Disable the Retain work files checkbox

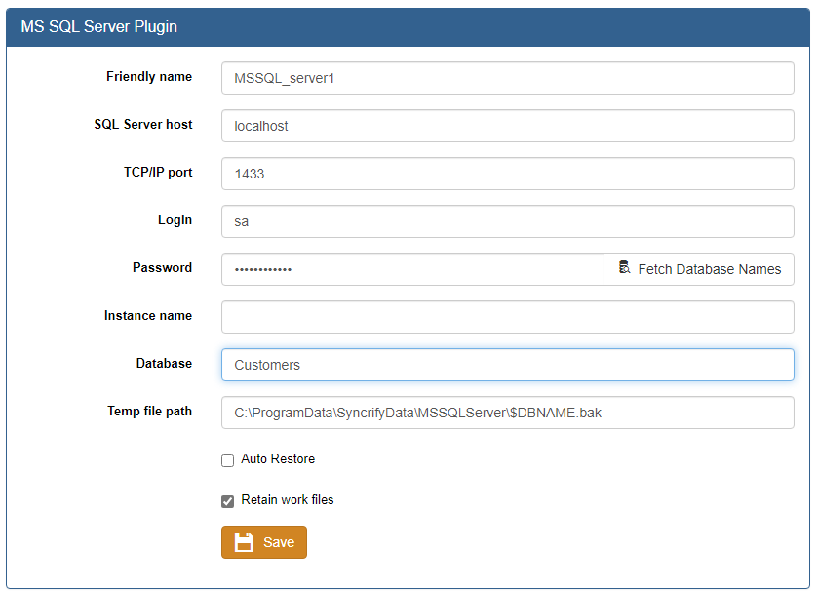click(x=227, y=501)
